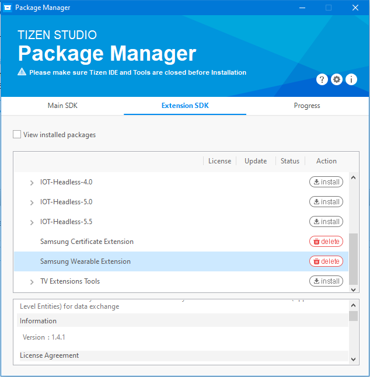Switch to the Progress tab
The image size is (370, 377).
(307, 106)
